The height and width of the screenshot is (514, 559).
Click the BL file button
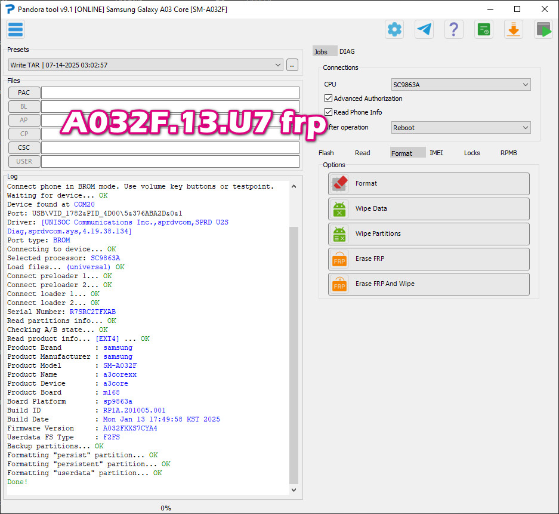[x=24, y=106]
